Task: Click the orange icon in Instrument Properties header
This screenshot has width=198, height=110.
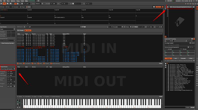Action: tap(194, 39)
